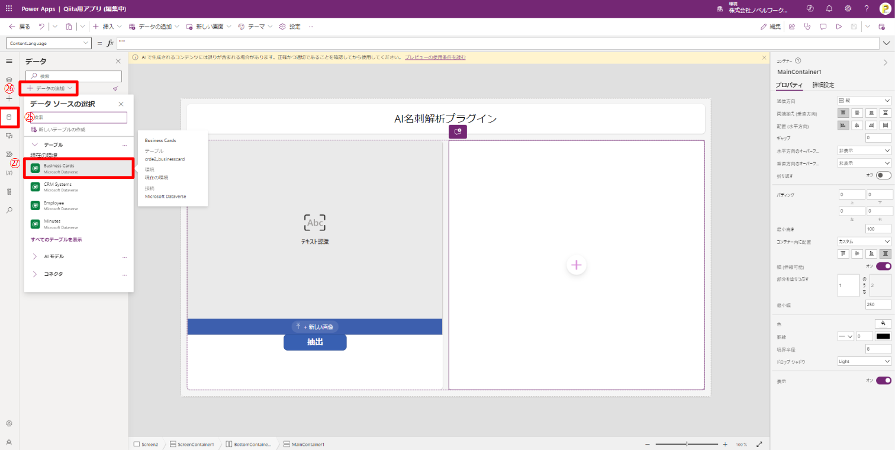Toggle the visible (表示) switch
The image size is (895, 450).
click(884, 380)
